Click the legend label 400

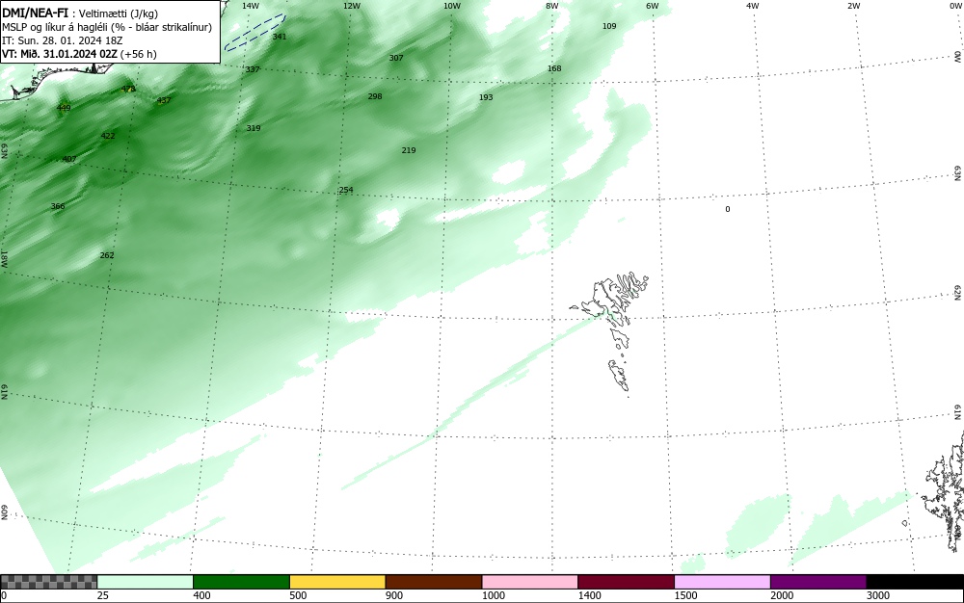(x=201, y=595)
